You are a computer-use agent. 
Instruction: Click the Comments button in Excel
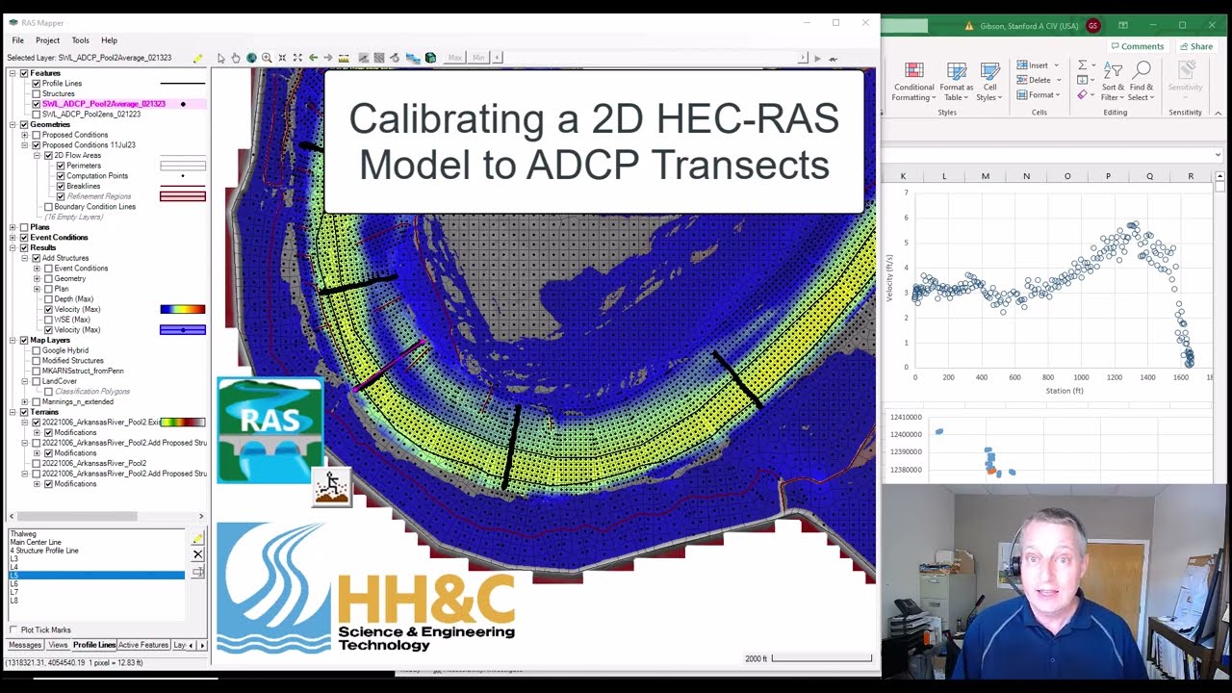pyautogui.click(x=1137, y=46)
